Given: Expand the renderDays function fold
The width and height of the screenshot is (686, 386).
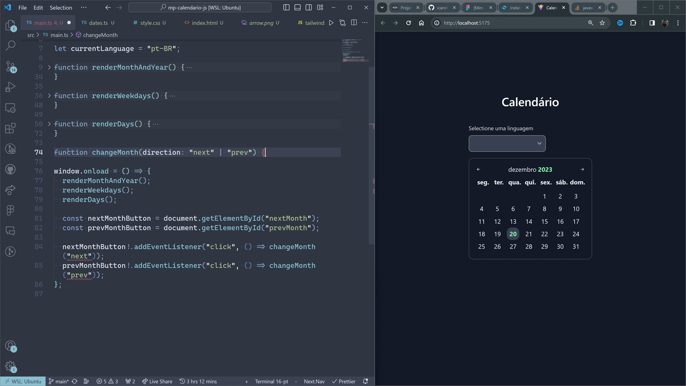Looking at the screenshot, I should click(49, 124).
